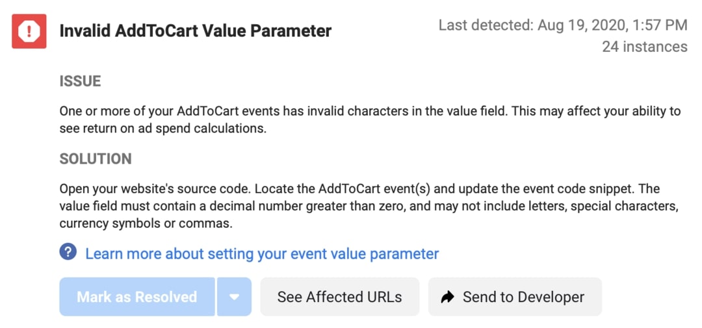Viewport: 702px width, 328px height.
Task: Click the Send to Developer button label
Action: click(523, 297)
